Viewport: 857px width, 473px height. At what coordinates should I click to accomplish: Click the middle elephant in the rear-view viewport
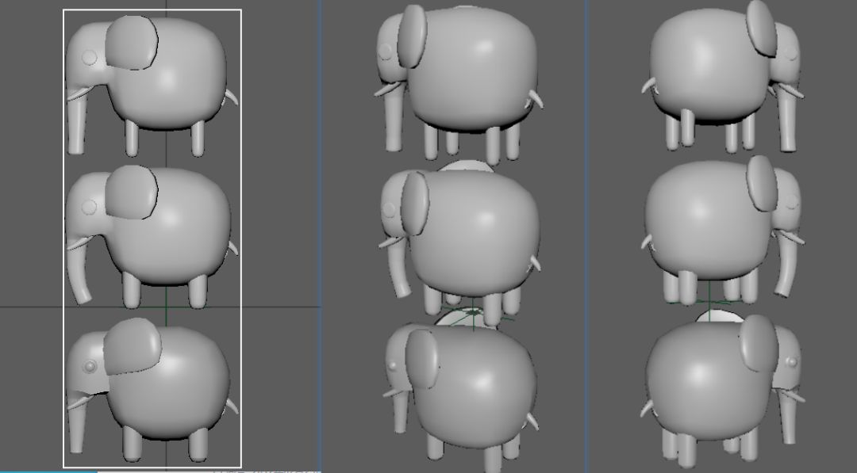click(x=723, y=231)
